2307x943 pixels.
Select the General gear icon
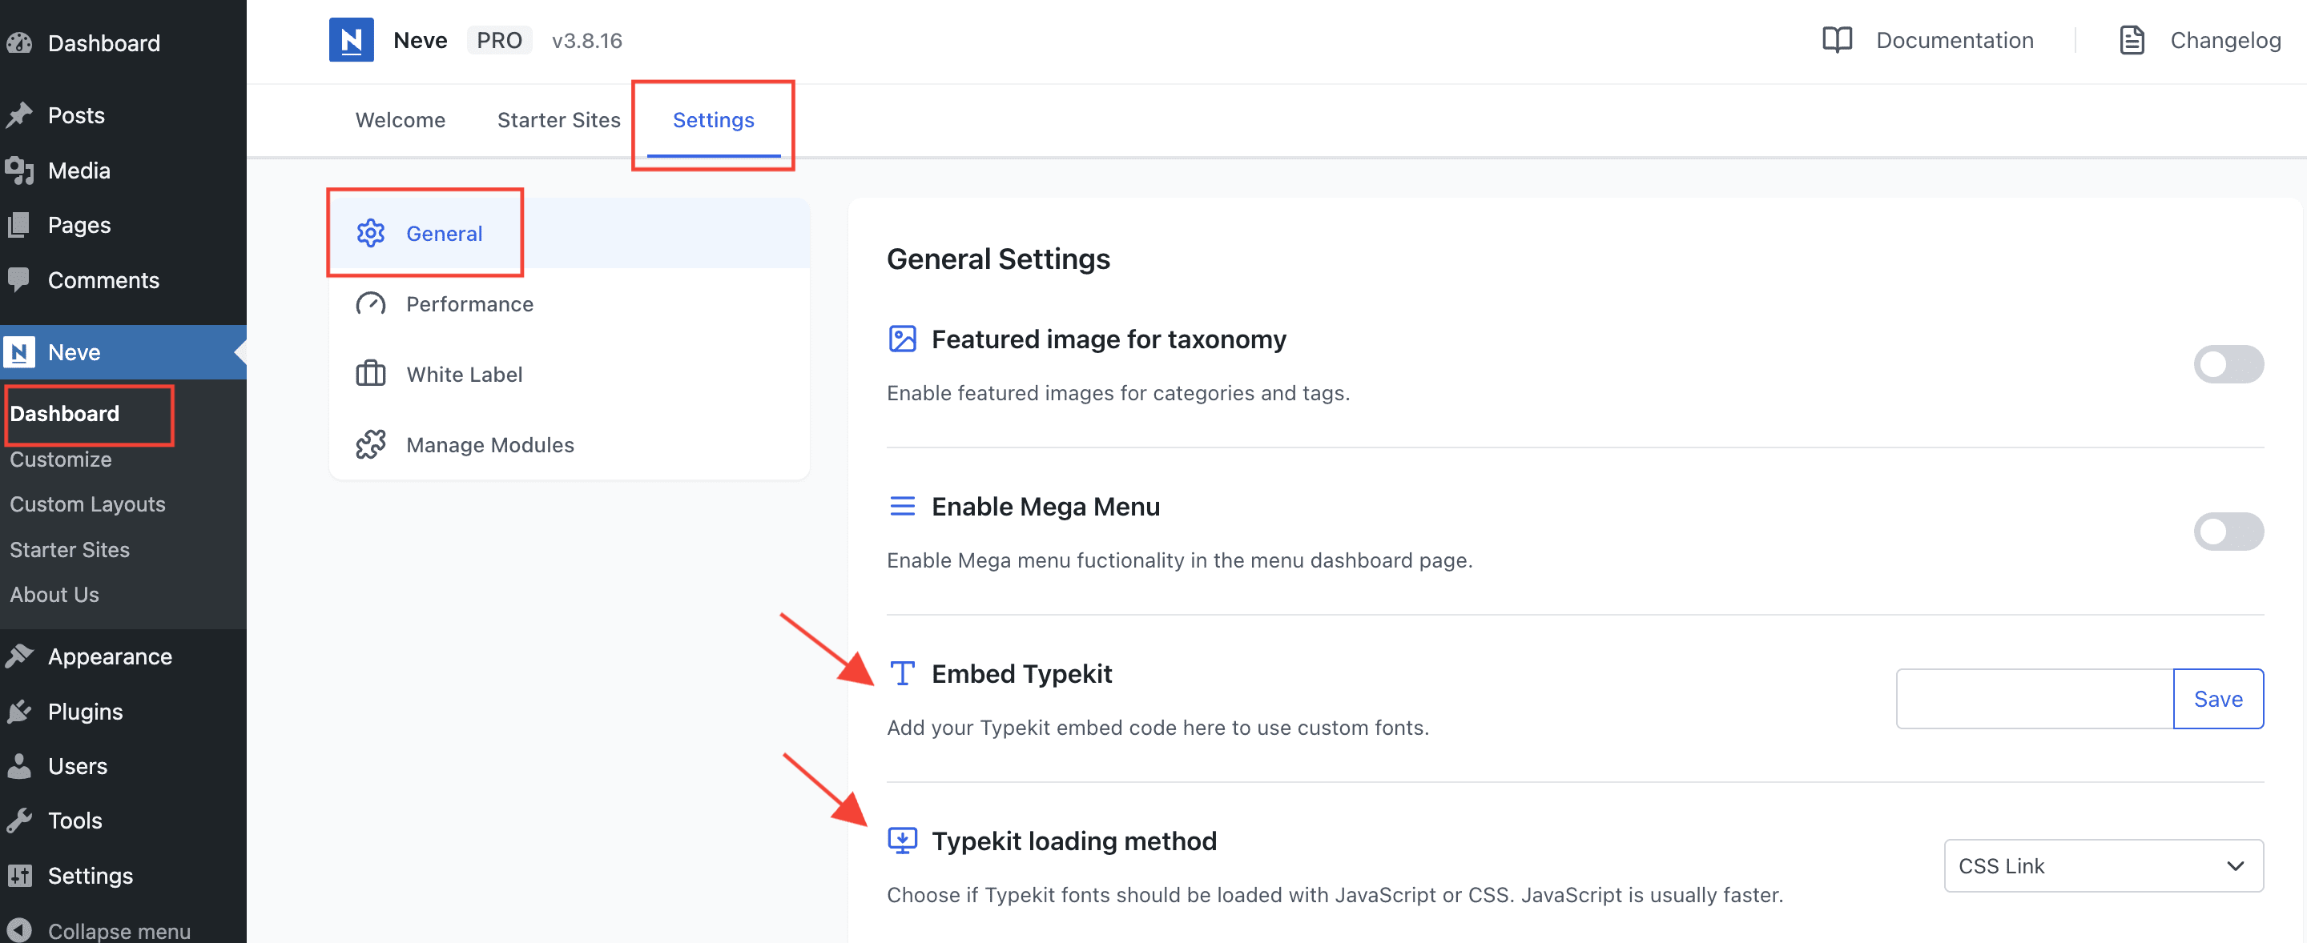(370, 234)
